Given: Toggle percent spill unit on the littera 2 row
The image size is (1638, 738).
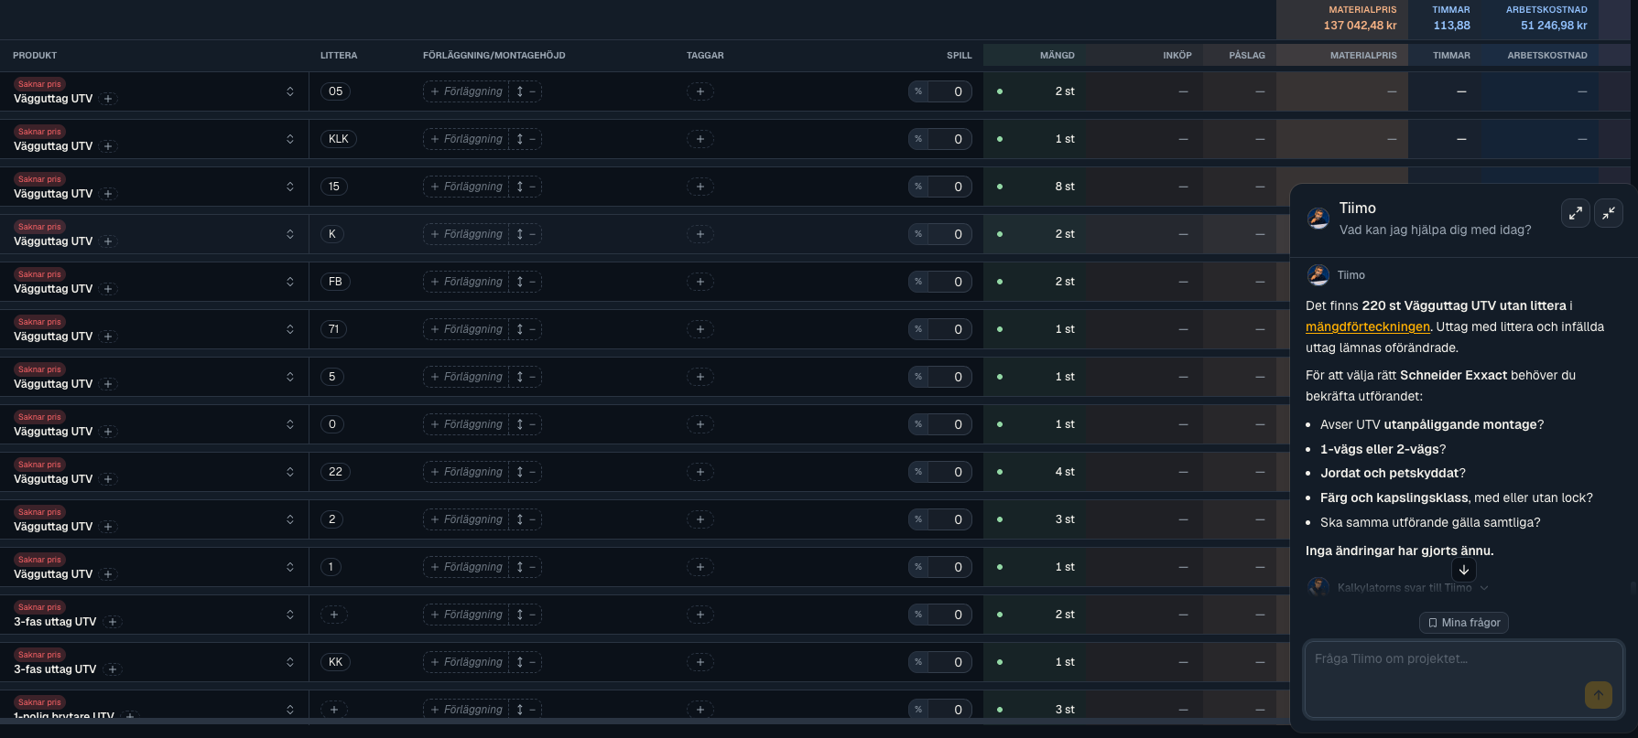Looking at the screenshot, I should (918, 519).
